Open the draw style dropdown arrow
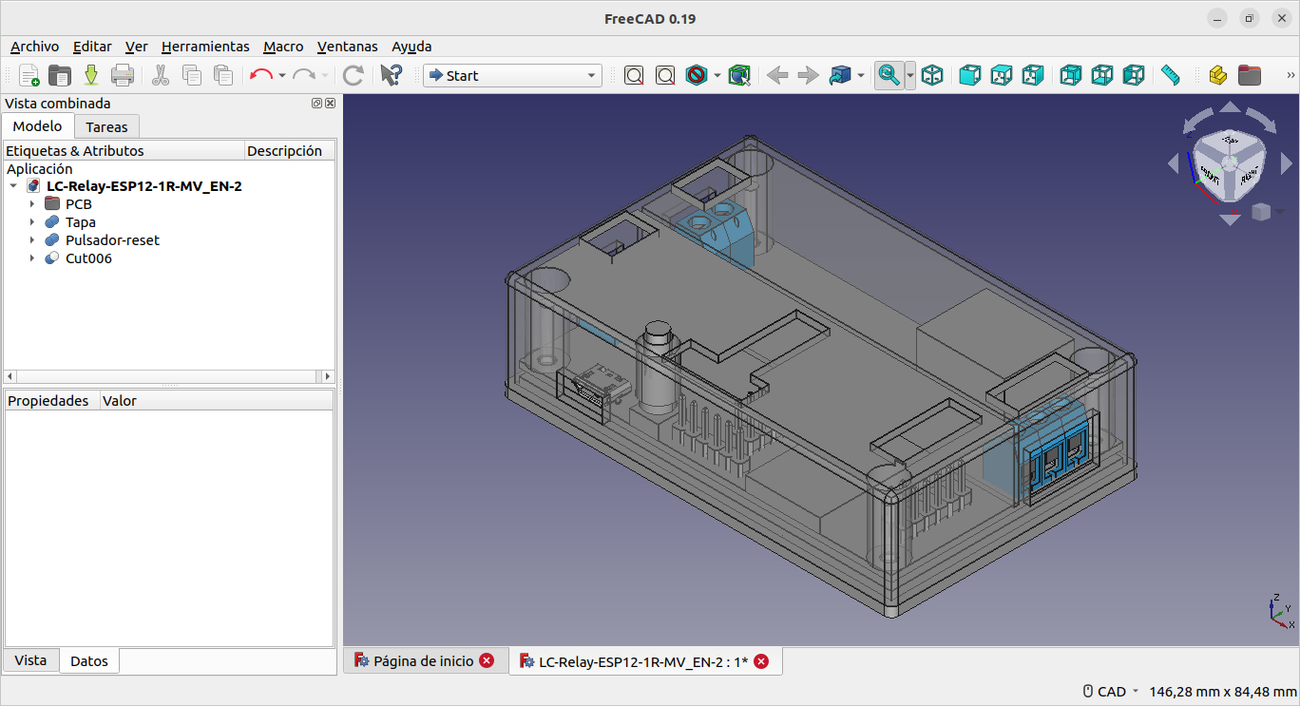The image size is (1300, 706). click(x=717, y=75)
